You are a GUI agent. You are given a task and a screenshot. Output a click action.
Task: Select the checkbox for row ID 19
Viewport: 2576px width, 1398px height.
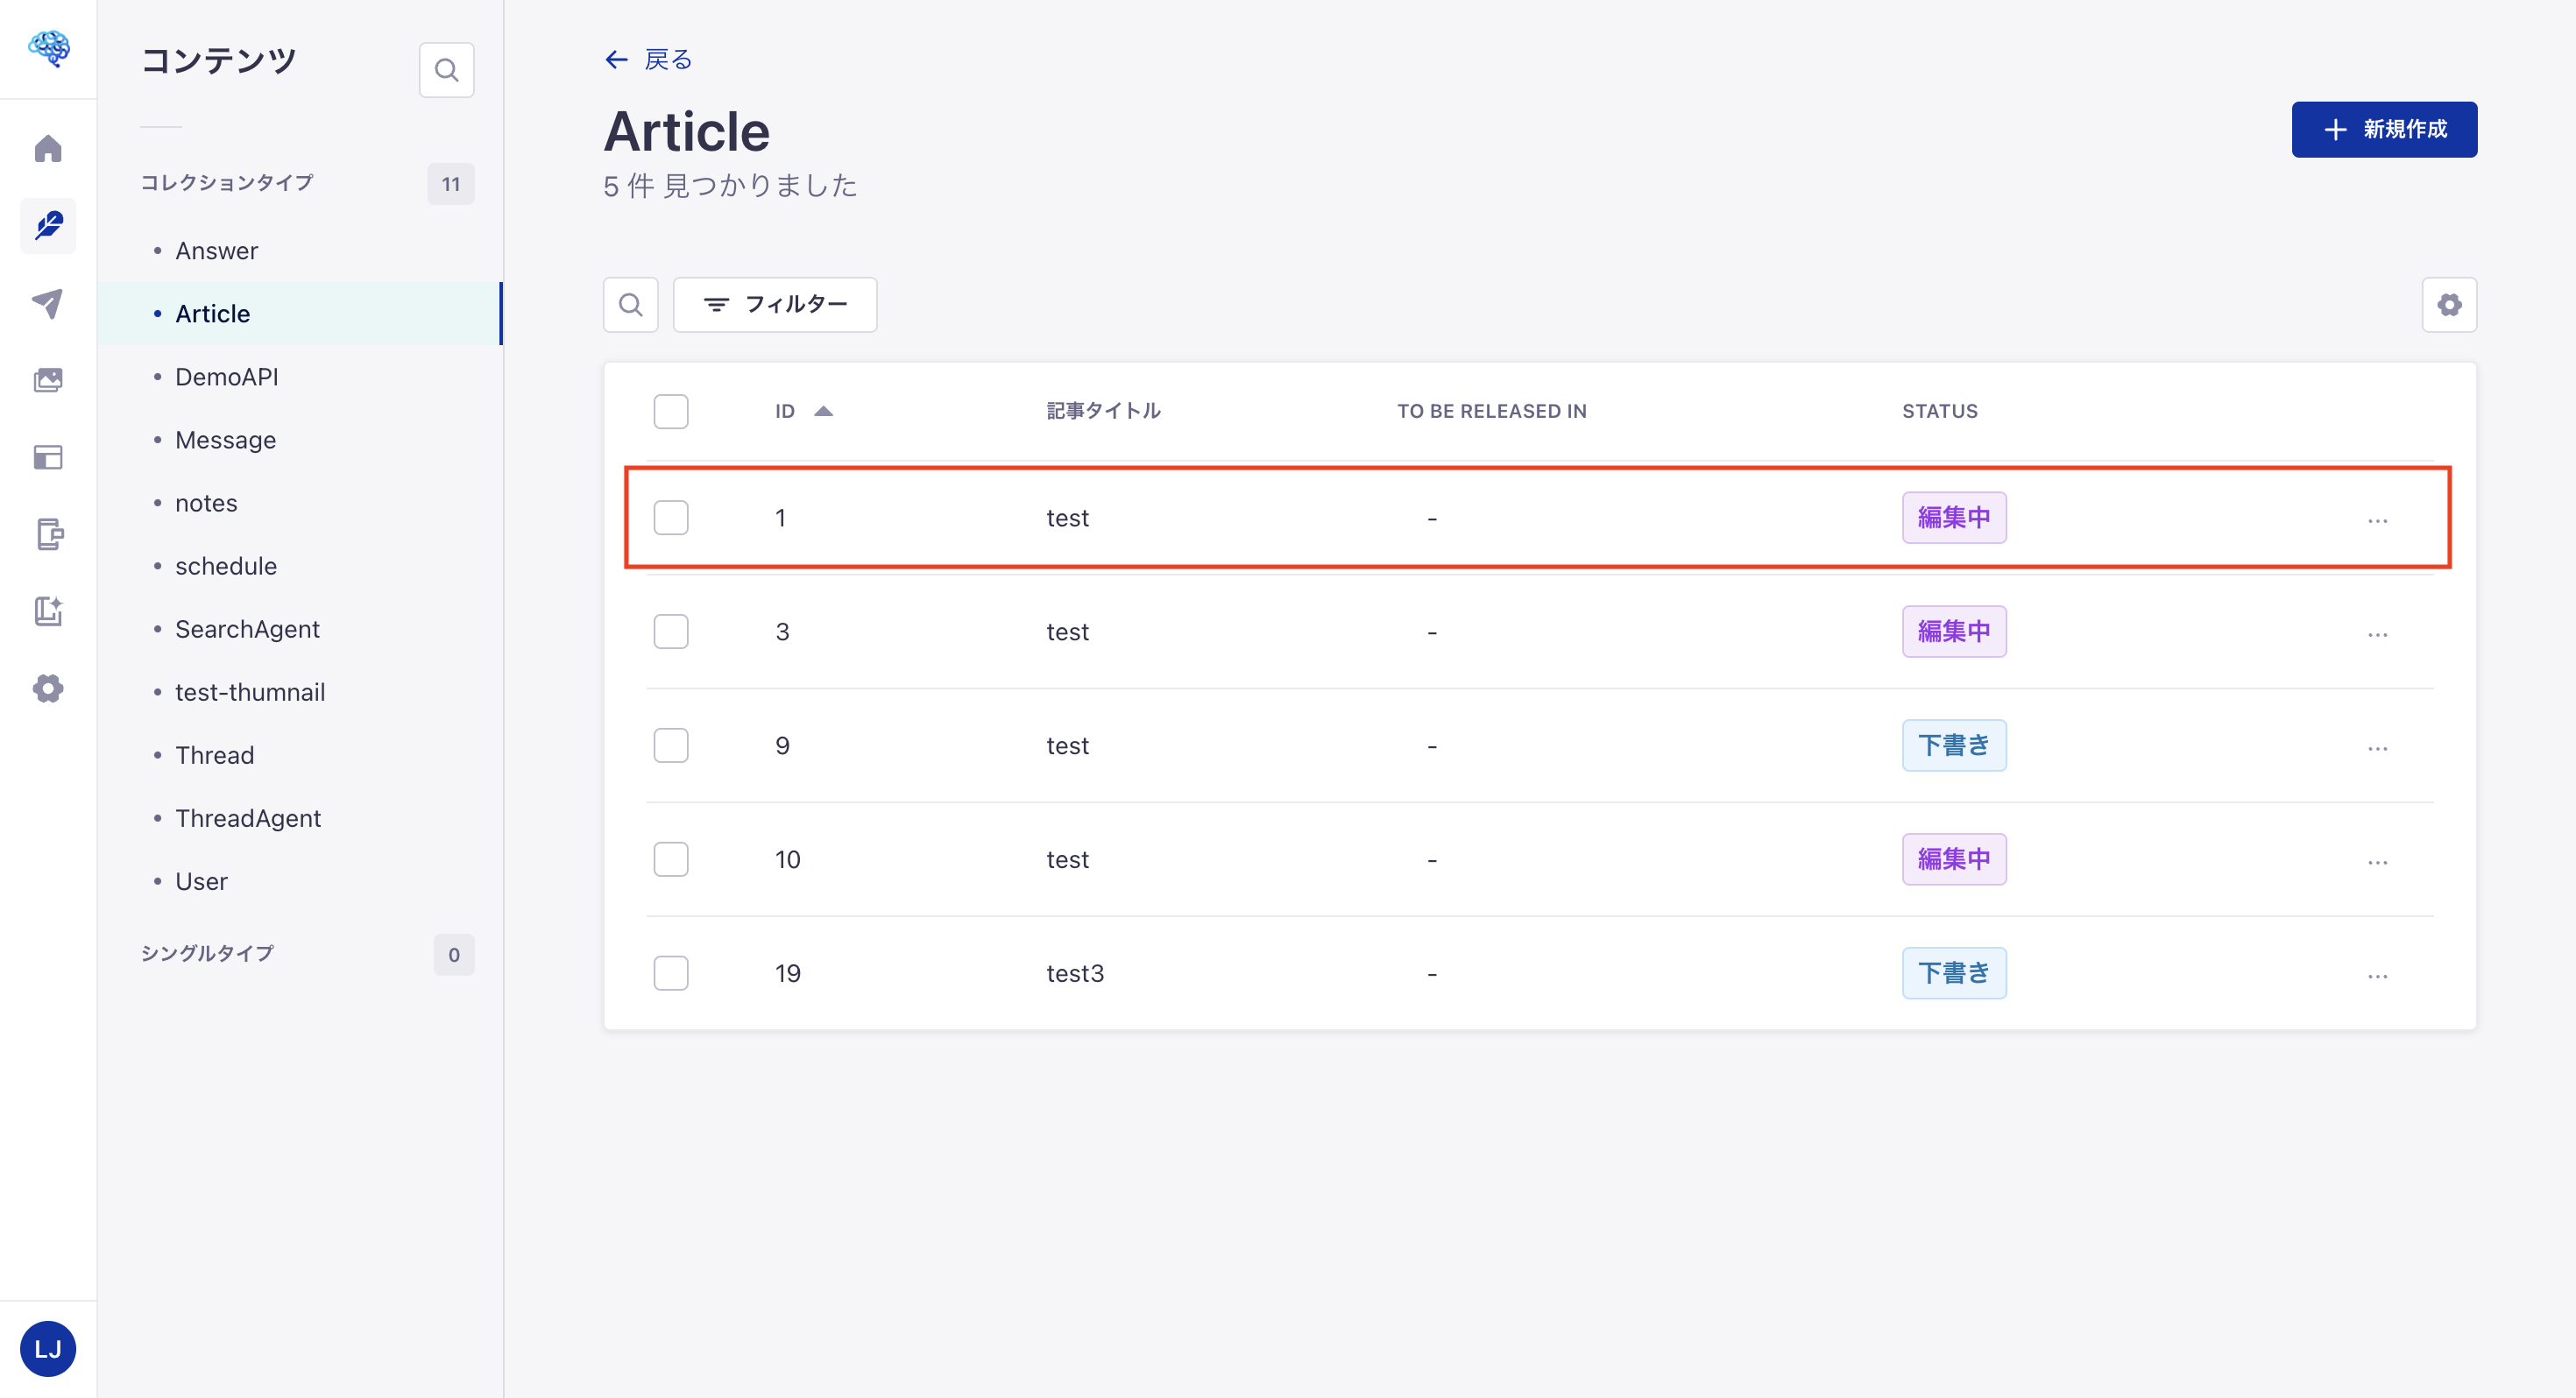pyautogui.click(x=670, y=973)
